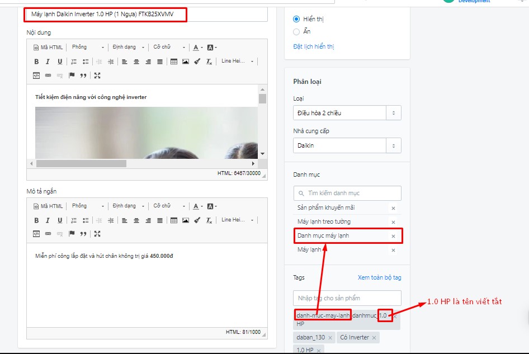Remove the Máy lạnh category
529x354 pixels.
point(393,250)
